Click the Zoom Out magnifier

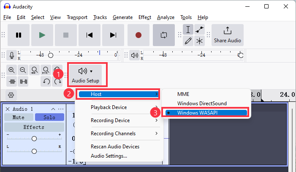click(x=23, y=70)
